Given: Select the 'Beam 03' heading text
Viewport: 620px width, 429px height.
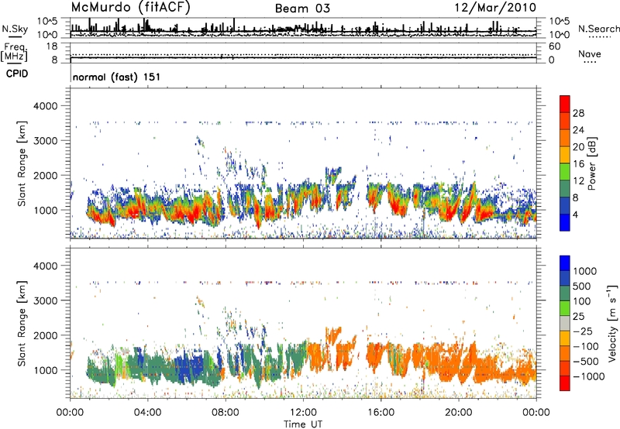Looking at the screenshot, I should (x=302, y=9).
